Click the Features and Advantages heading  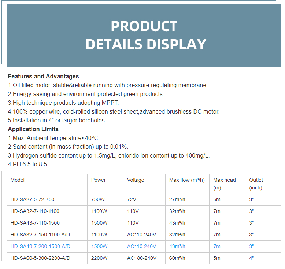point(43,77)
